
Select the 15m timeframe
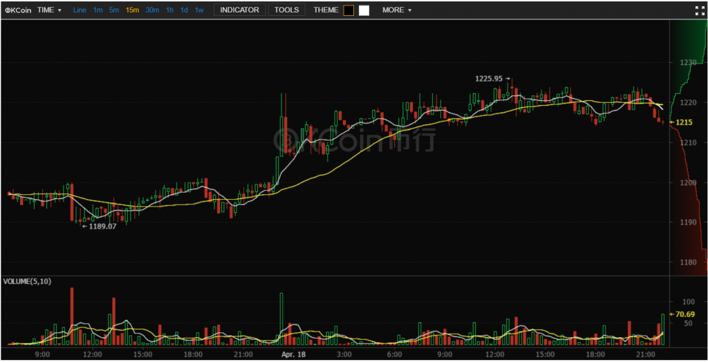pos(132,10)
